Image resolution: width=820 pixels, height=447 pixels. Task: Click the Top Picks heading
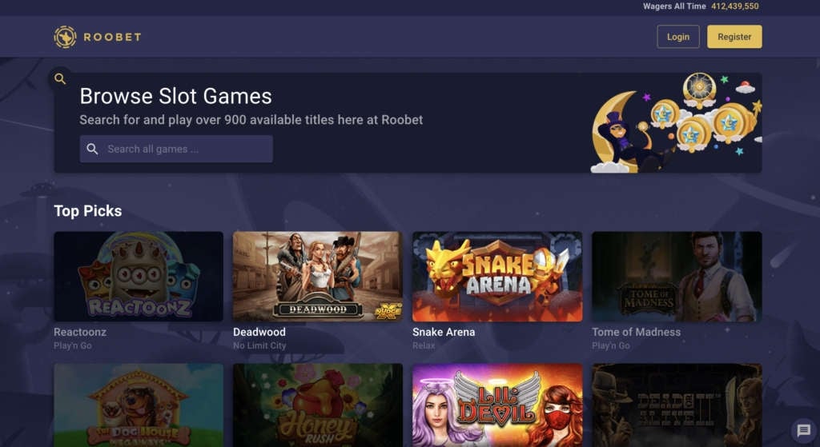[x=88, y=211]
